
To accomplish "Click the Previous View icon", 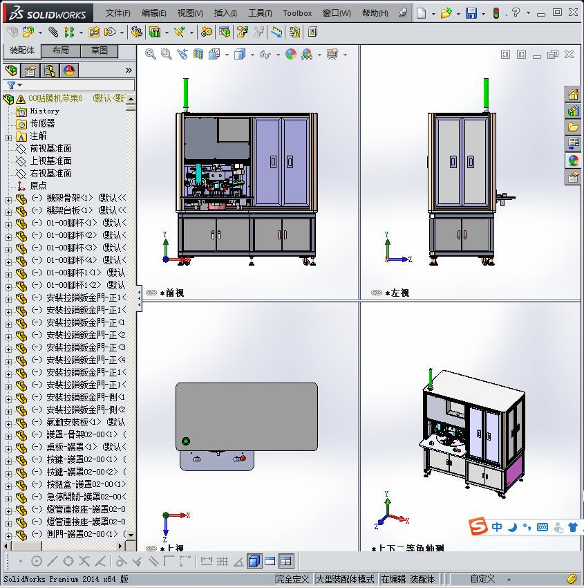I will pyautogui.click(x=182, y=55).
